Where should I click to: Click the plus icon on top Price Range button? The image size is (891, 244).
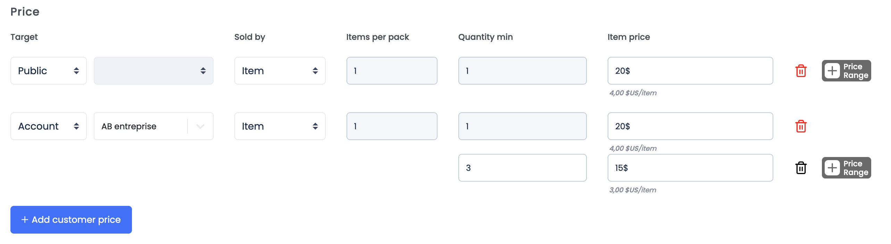coord(832,70)
